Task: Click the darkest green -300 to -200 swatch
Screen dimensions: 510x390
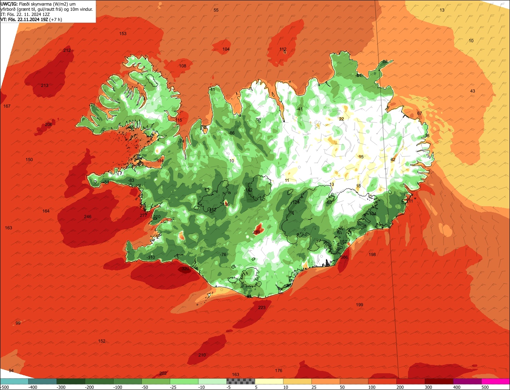Action: click(71, 381)
